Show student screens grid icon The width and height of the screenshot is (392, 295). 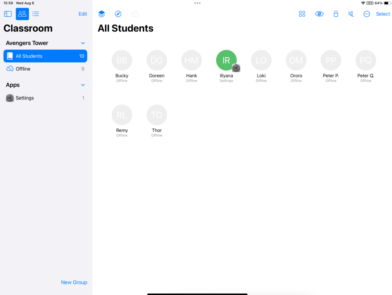click(302, 14)
